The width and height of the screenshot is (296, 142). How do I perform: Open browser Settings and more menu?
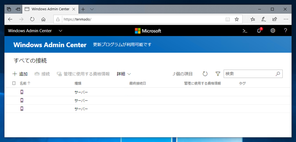[x=286, y=19]
